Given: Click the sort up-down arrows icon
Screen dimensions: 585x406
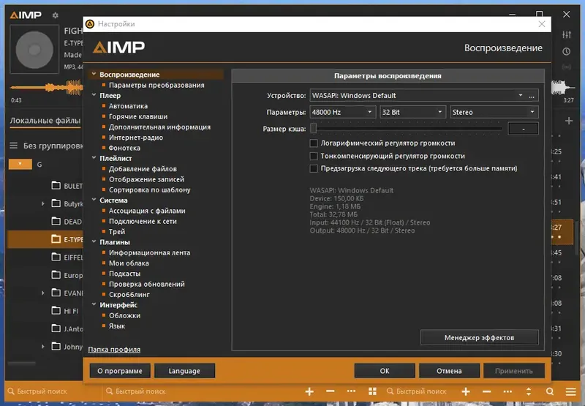Looking at the screenshot, I should pos(528,391).
